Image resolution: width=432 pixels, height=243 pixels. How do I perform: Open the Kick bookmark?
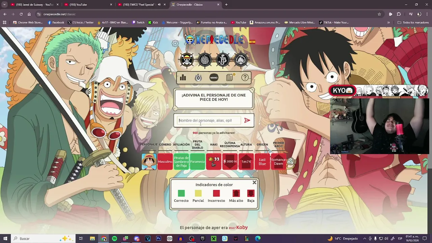153,23
